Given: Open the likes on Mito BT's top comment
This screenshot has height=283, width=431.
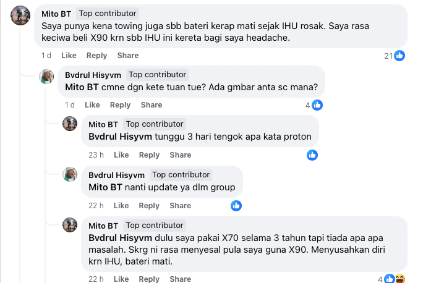Looking at the screenshot, I should 395,56.
